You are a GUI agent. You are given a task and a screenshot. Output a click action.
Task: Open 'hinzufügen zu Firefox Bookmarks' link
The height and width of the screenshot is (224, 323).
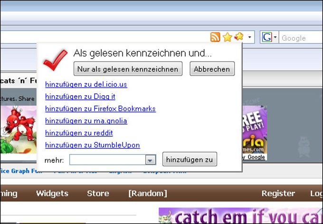(x=100, y=108)
